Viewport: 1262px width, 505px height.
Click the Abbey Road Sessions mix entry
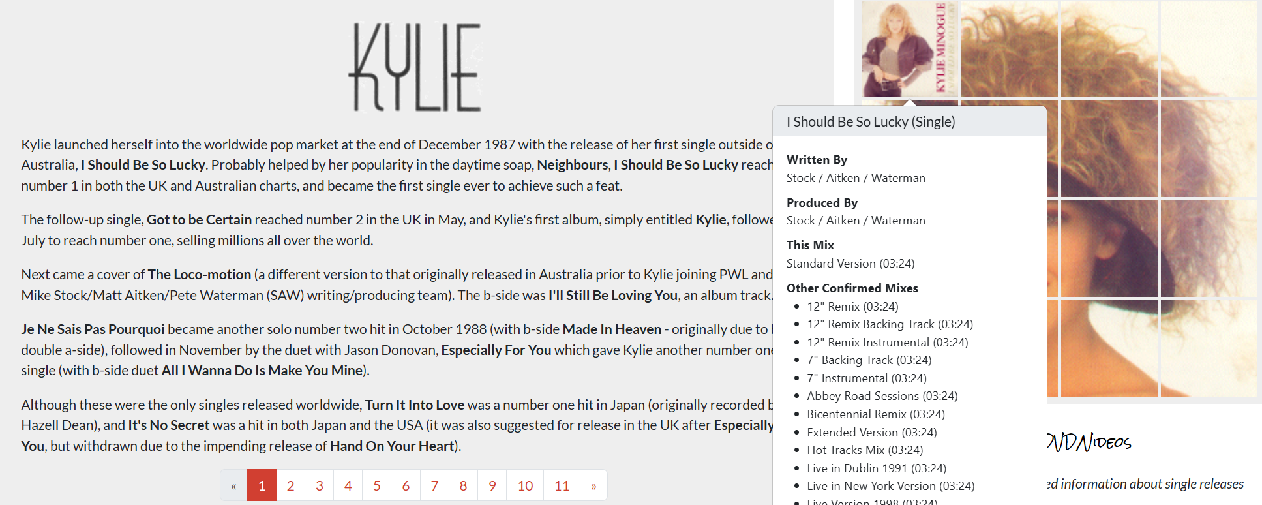tap(882, 396)
